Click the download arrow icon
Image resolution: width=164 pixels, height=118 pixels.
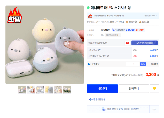pyautogui.click(x=154, y=109)
